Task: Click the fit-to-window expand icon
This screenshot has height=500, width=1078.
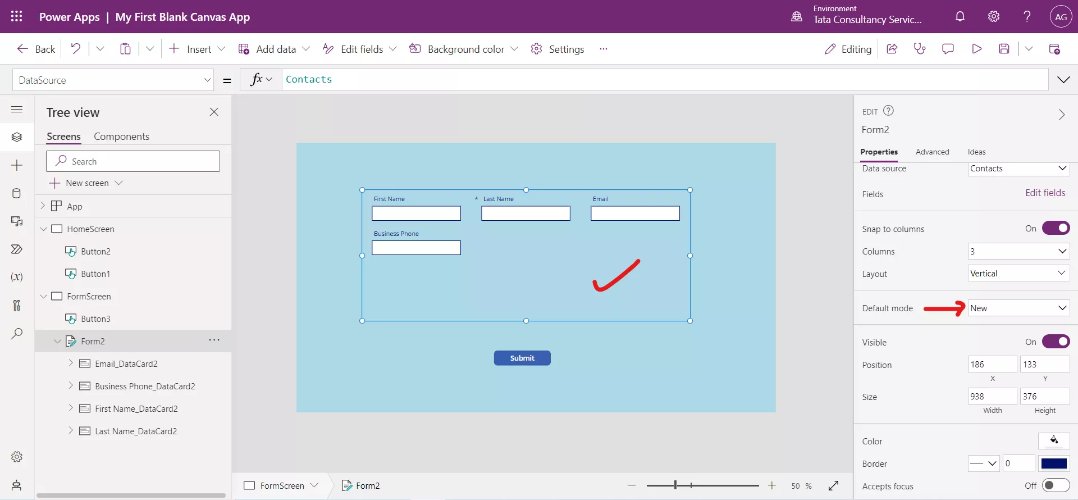Action: click(834, 485)
